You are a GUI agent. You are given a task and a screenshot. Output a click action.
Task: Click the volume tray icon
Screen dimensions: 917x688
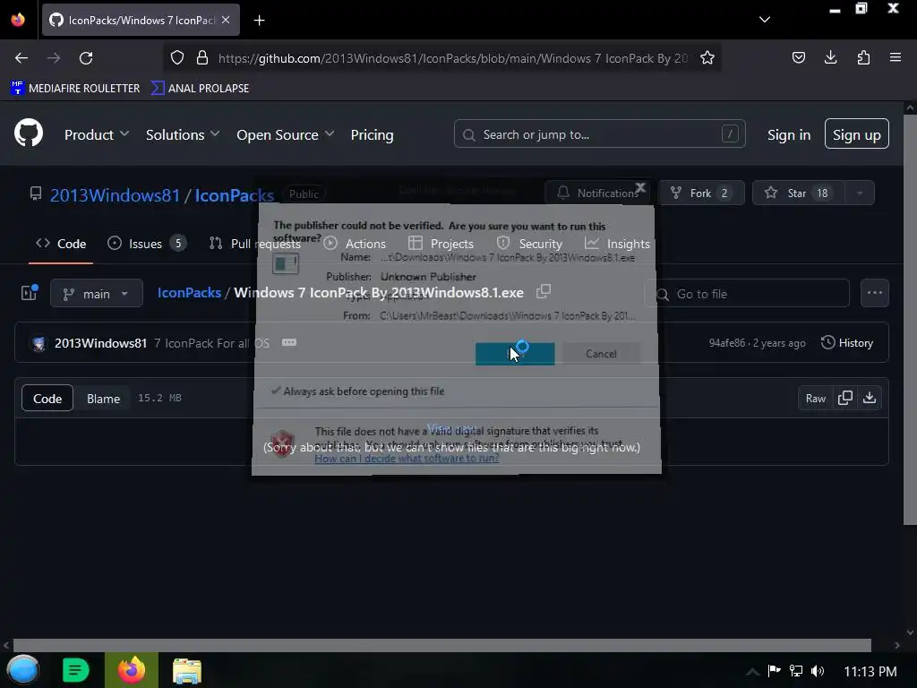[x=818, y=671]
